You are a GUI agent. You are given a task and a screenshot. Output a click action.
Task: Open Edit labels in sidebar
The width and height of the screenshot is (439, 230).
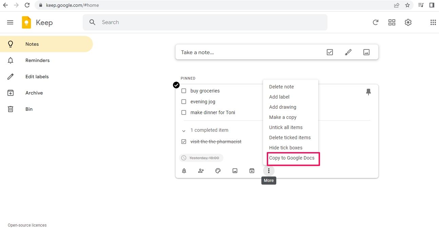pos(46,77)
